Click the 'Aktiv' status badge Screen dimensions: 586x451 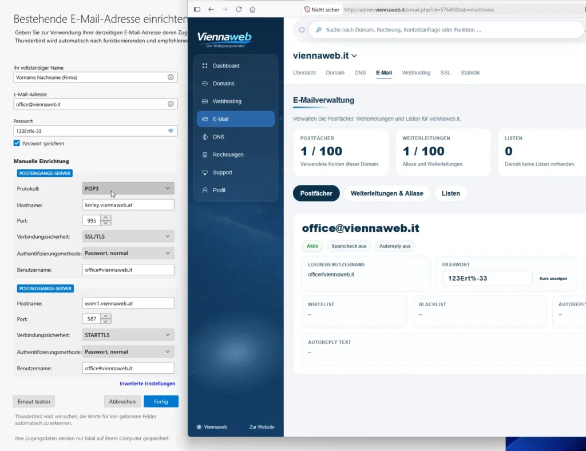(x=312, y=246)
